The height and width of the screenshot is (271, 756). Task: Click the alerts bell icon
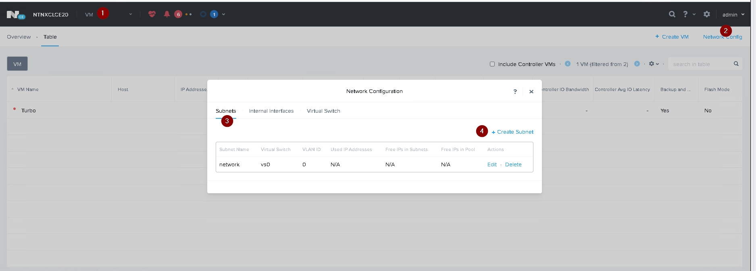tap(167, 14)
